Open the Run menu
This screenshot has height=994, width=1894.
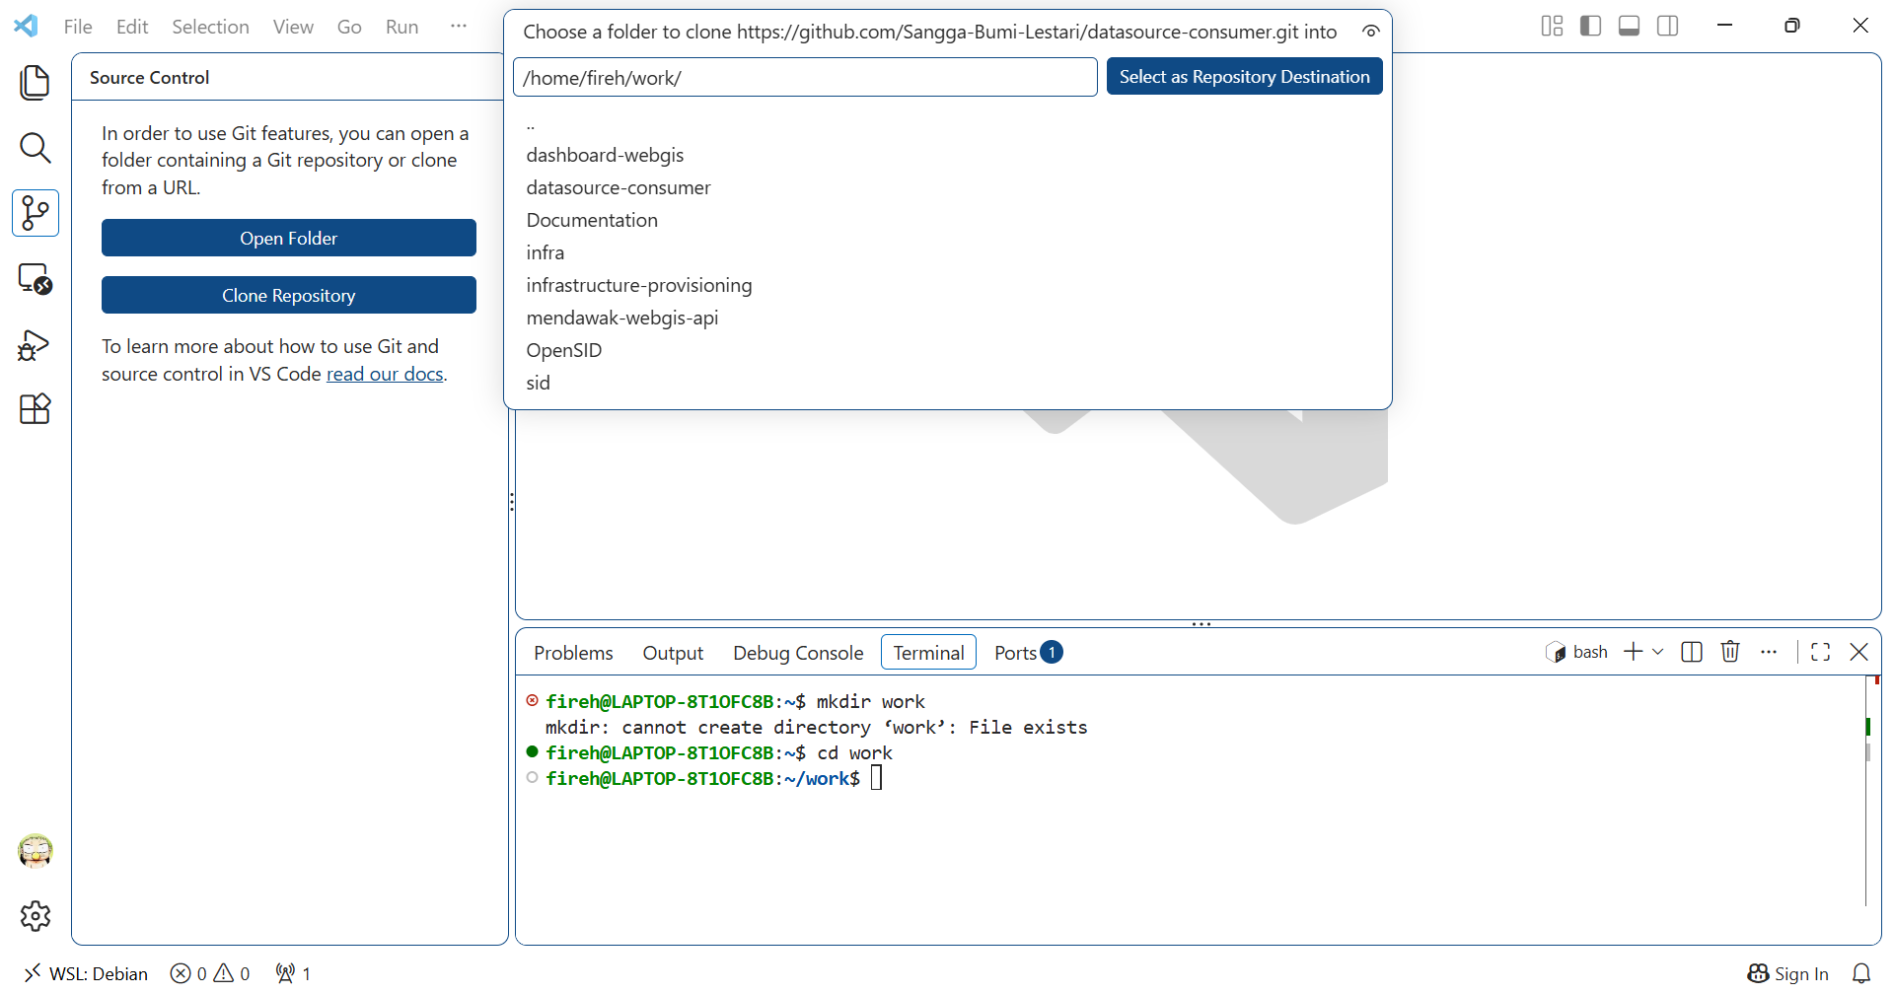(x=401, y=27)
